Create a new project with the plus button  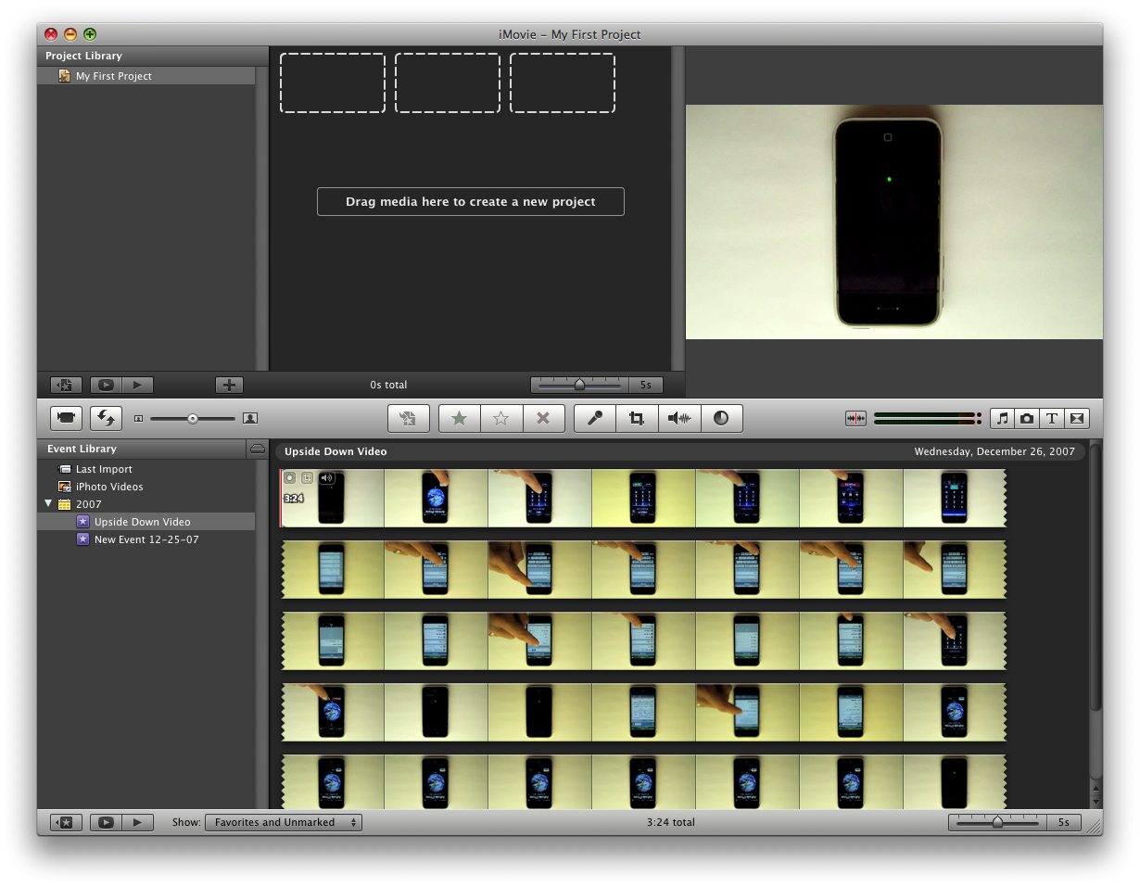click(x=229, y=386)
